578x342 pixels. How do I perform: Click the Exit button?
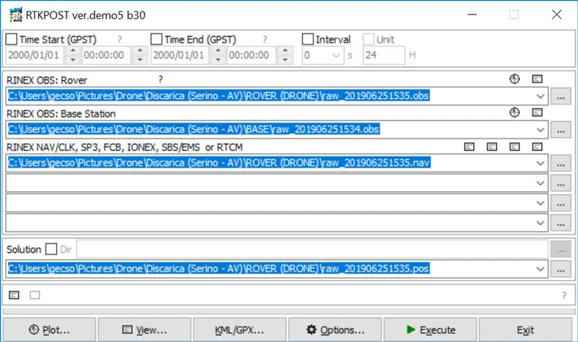click(525, 330)
